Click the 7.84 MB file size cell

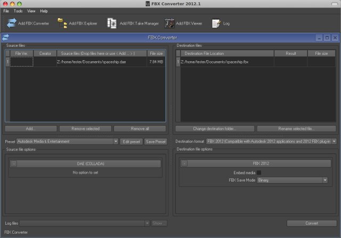pyautogui.click(x=156, y=62)
